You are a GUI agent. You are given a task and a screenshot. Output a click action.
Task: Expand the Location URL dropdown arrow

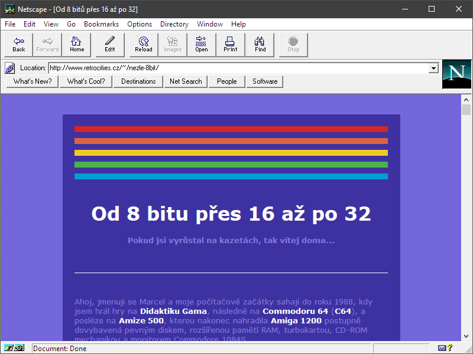(x=433, y=68)
